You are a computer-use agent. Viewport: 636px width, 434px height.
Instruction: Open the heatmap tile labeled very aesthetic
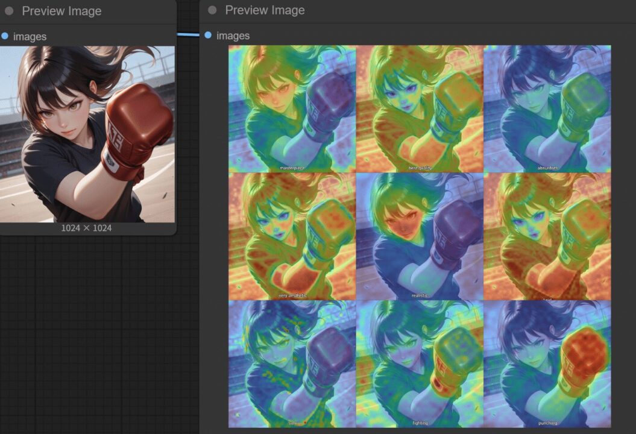pos(292,236)
